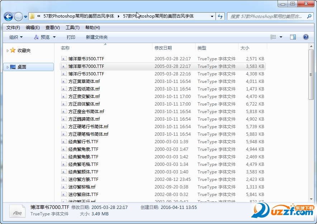Viewport: 317px width, 224px height.
Task: Select the file name 迷你繁方篆.TTF
Action: pos(83,179)
